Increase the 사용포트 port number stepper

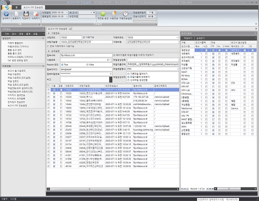pos(111,59)
